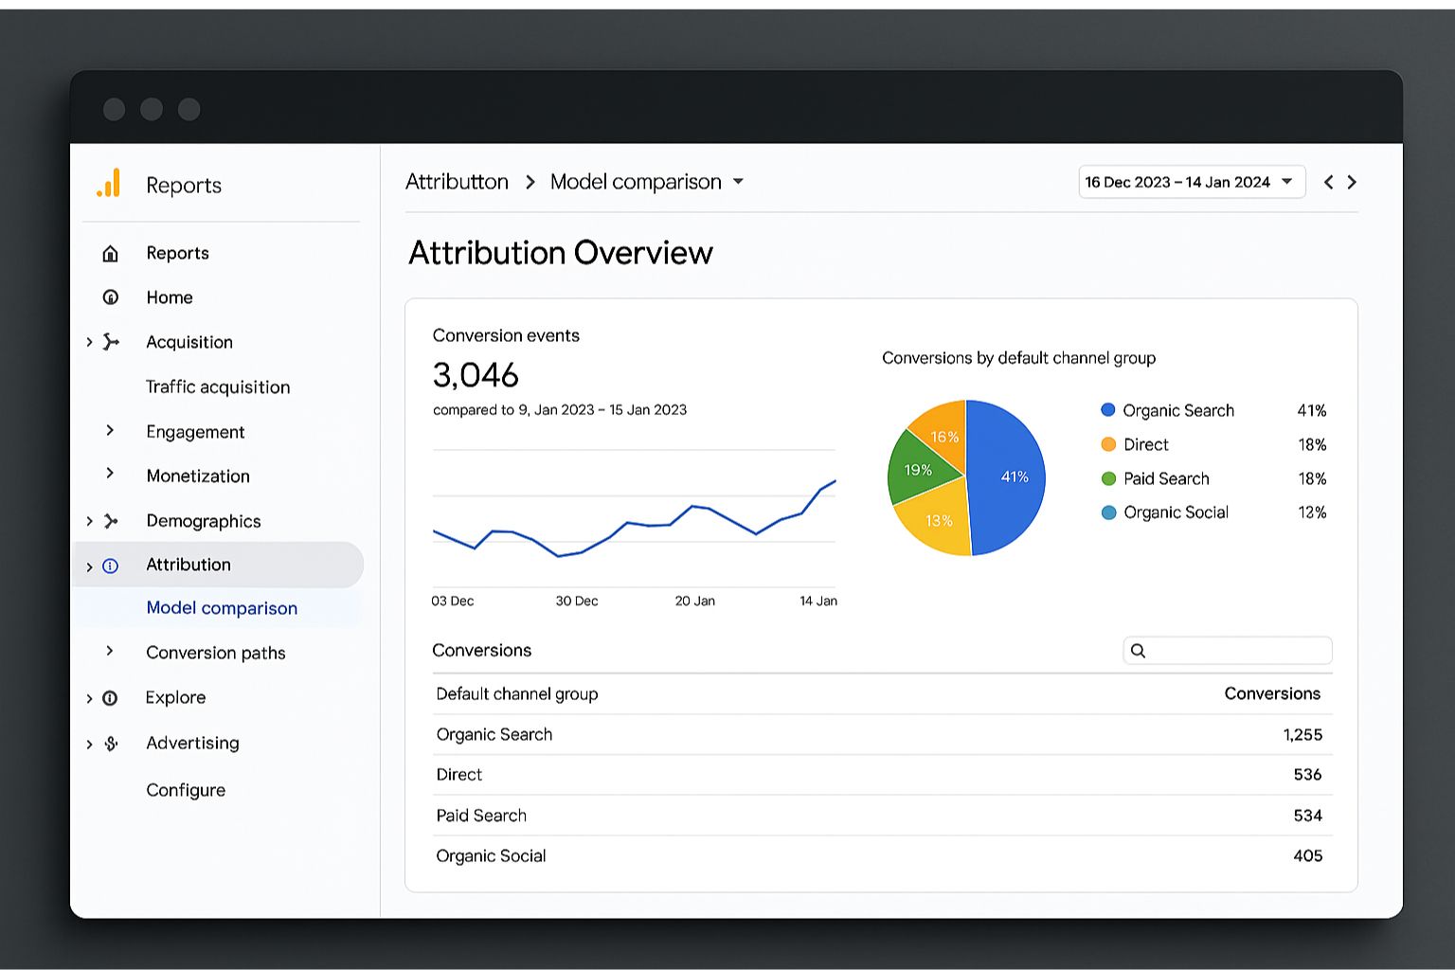
Task: Open the Model comparison breadcrumb dropdown
Action: tap(739, 182)
